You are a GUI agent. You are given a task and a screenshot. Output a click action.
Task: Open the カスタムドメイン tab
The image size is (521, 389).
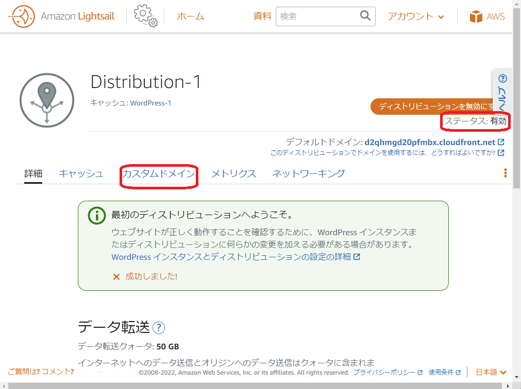tap(159, 173)
